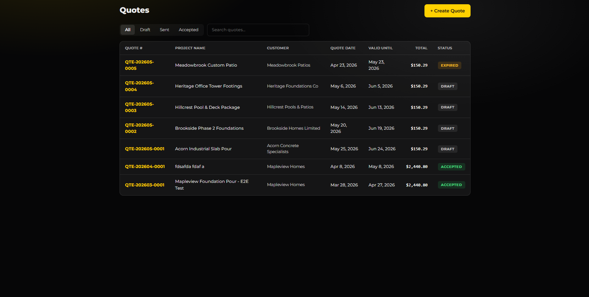Click the Jun 24, 2026 valid until date

382,149
